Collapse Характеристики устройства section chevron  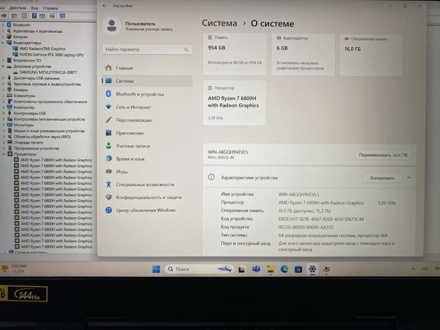tap(409, 178)
